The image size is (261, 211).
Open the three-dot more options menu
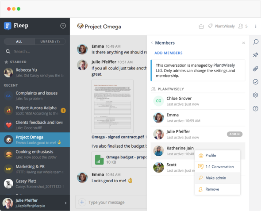click(x=256, y=26)
